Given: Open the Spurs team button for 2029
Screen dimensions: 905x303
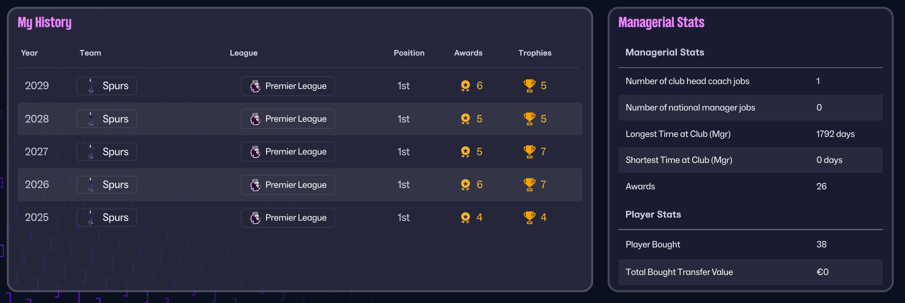Looking at the screenshot, I should (x=107, y=86).
